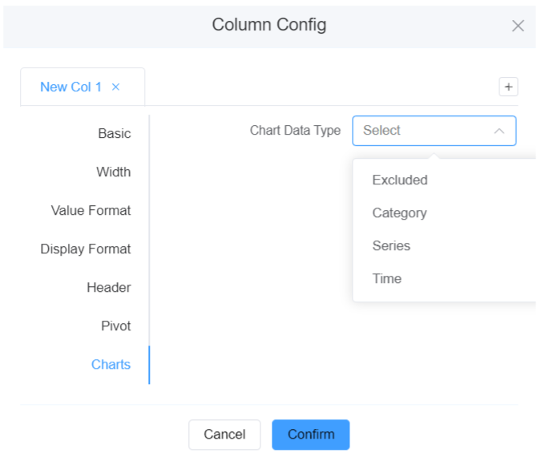The height and width of the screenshot is (453, 537).
Task: Open the Header section
Action: click(x=108, y=288)
